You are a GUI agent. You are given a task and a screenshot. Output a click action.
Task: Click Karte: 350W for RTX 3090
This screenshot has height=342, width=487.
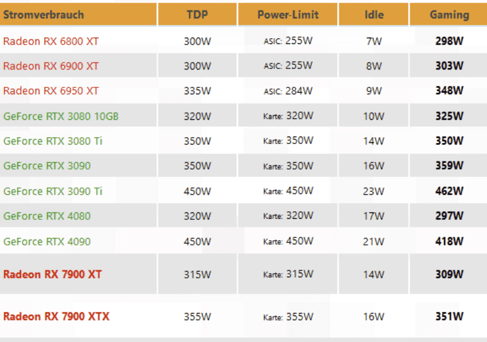click(288, 166)
